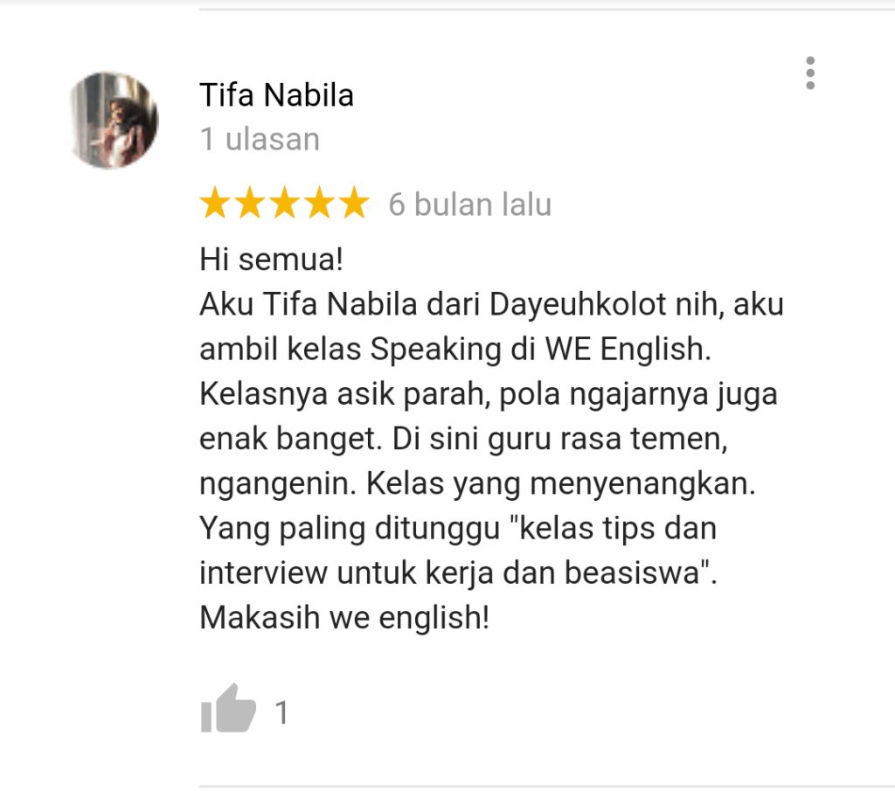Select the first yellow rating star
The image size is (895, 791).
tap(215, 203)
